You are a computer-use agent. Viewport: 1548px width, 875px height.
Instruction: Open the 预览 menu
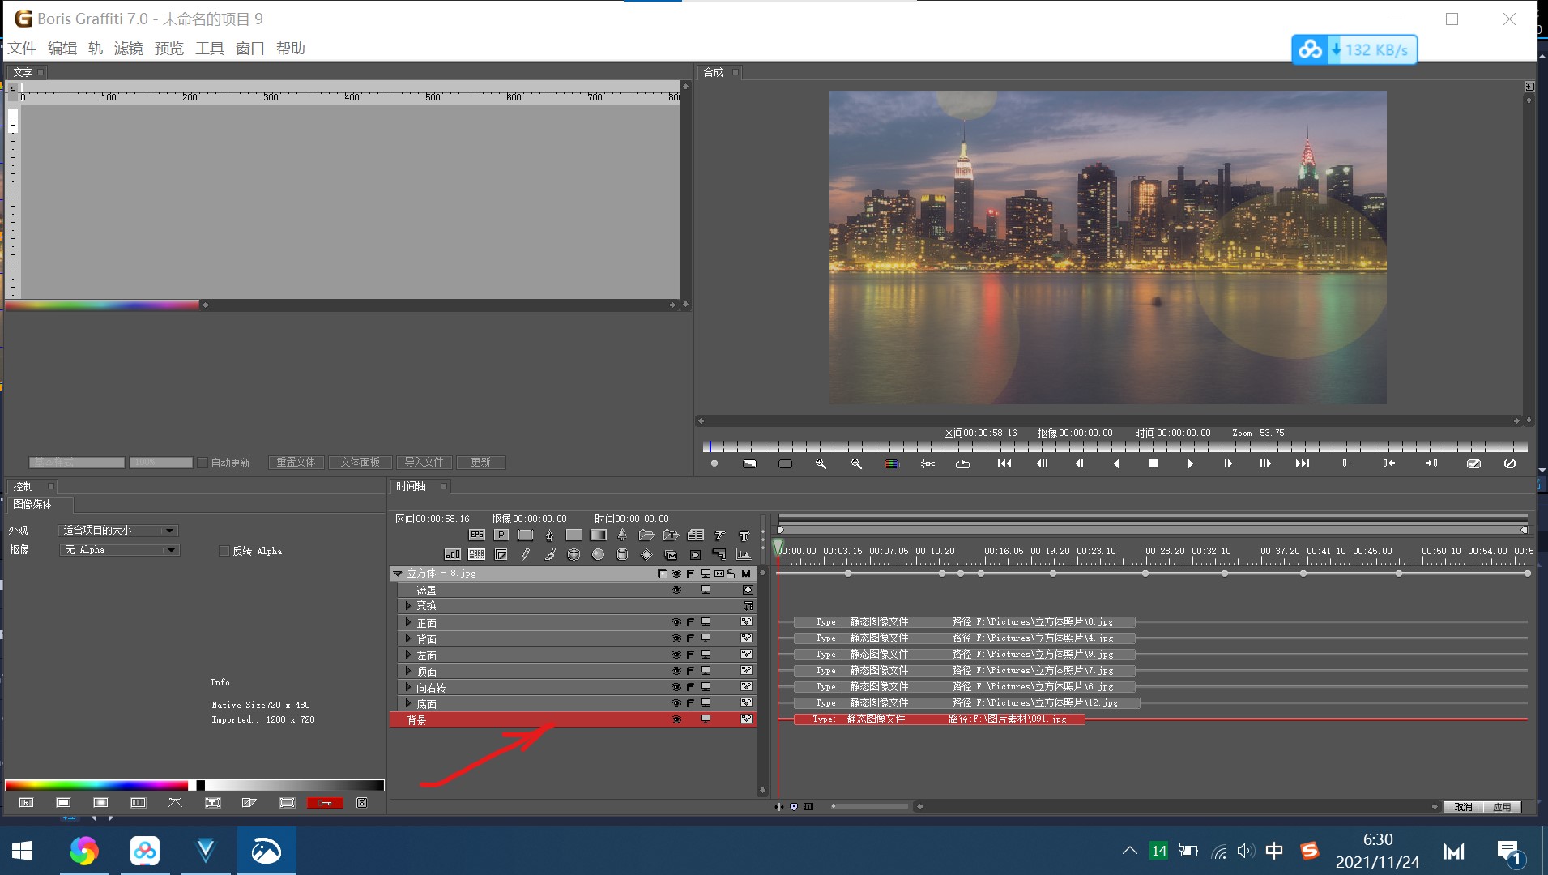[x=169, y=49]
